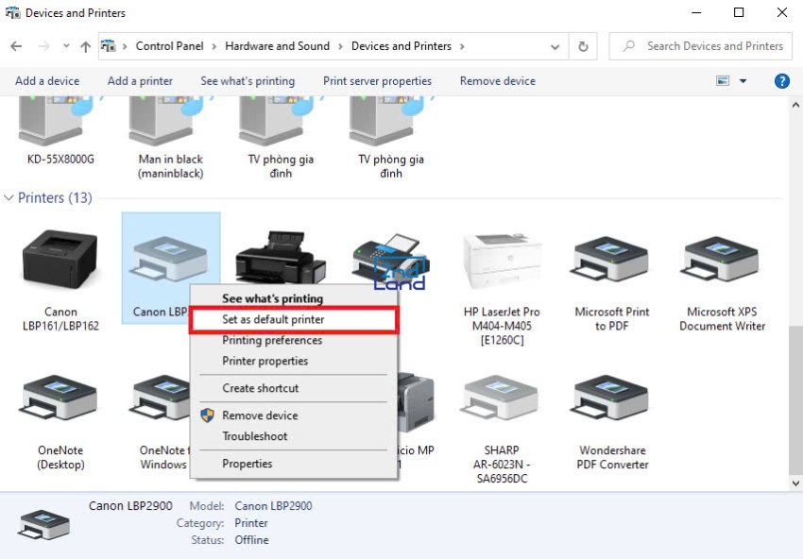Go forward with the forward arrow
Viewport: 803px width, 559px height.
point(44,46)
